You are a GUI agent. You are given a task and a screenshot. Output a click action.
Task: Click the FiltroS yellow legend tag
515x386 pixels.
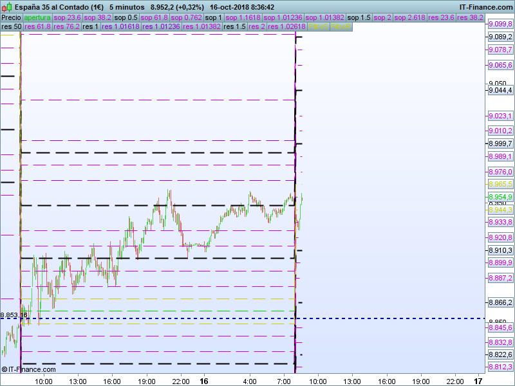318,26
